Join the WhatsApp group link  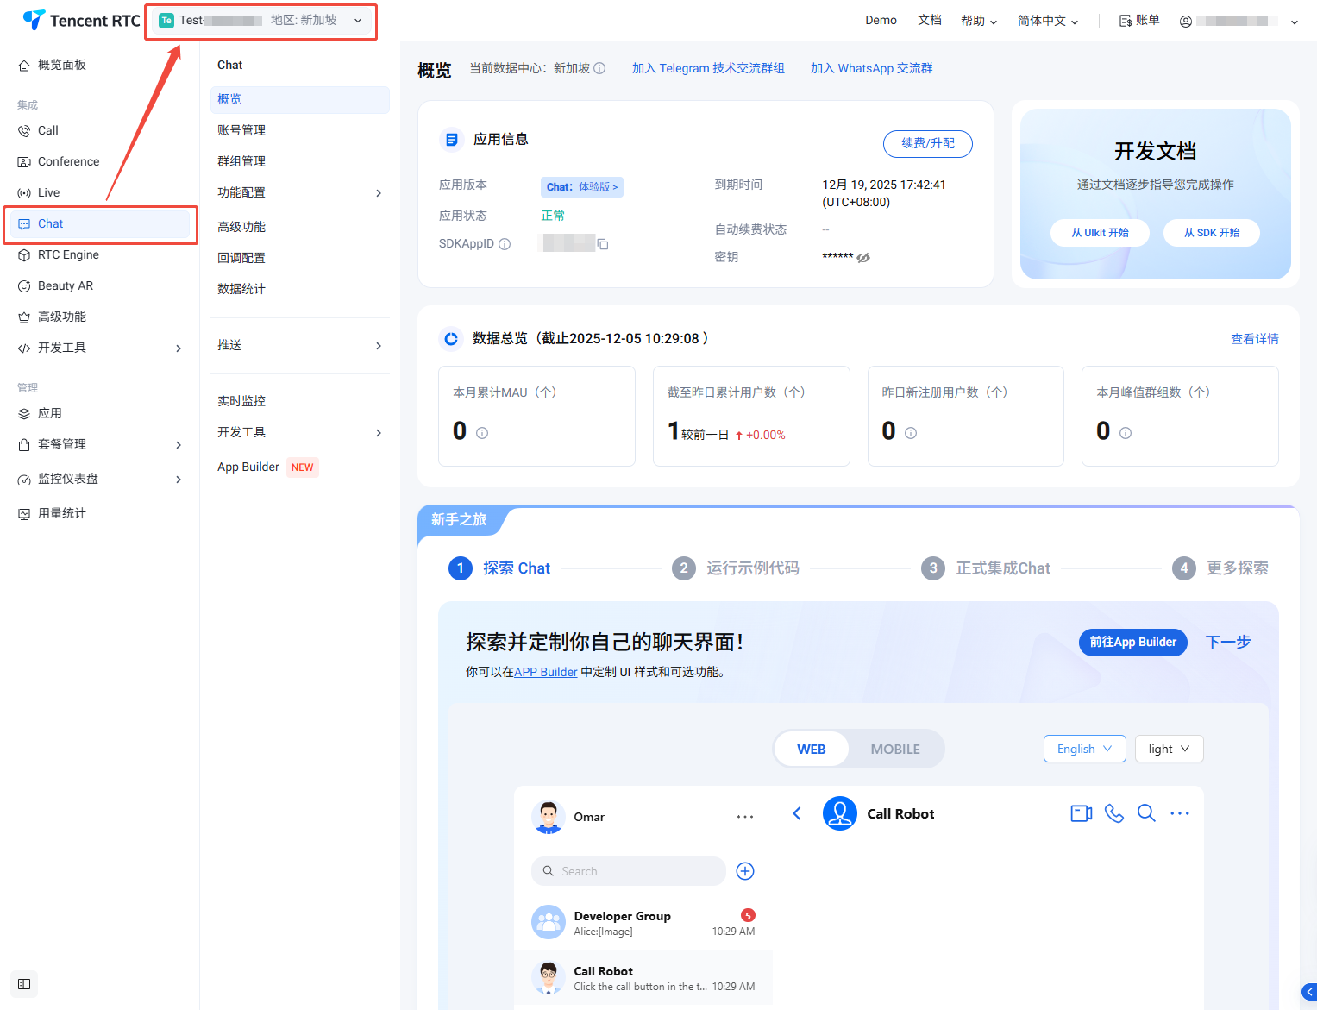(871, 68)
